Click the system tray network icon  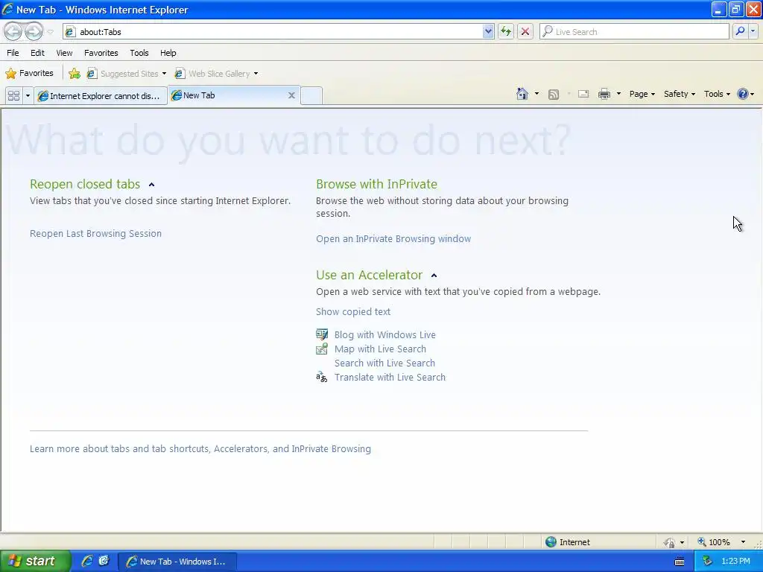[x=707, y=562]
